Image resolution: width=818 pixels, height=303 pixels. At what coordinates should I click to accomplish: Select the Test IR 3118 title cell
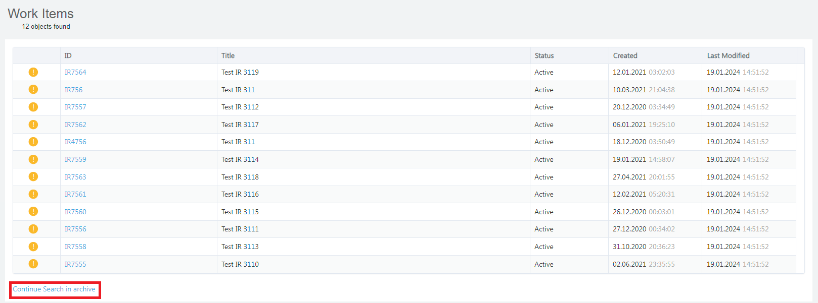(240, 177)
